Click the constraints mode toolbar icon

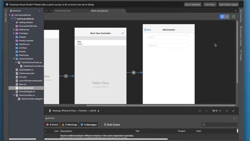point(227,16)
